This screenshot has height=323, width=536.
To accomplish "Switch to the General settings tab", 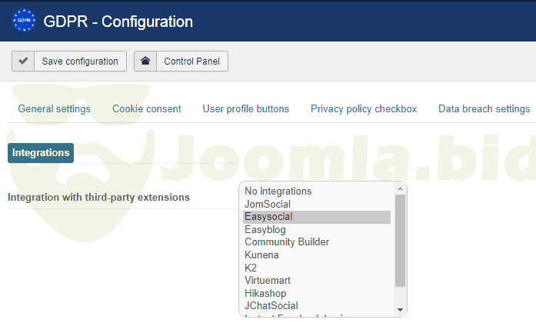I will [54, 109].
